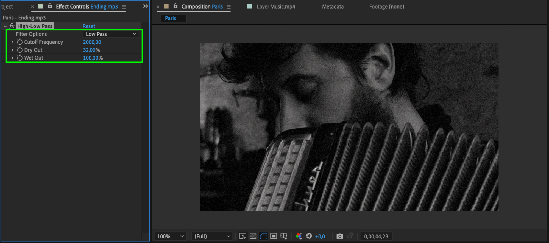Click the Dry Out 32,00% value

point(91,50)
